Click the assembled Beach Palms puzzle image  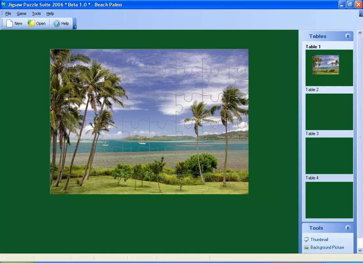[149, 122]
